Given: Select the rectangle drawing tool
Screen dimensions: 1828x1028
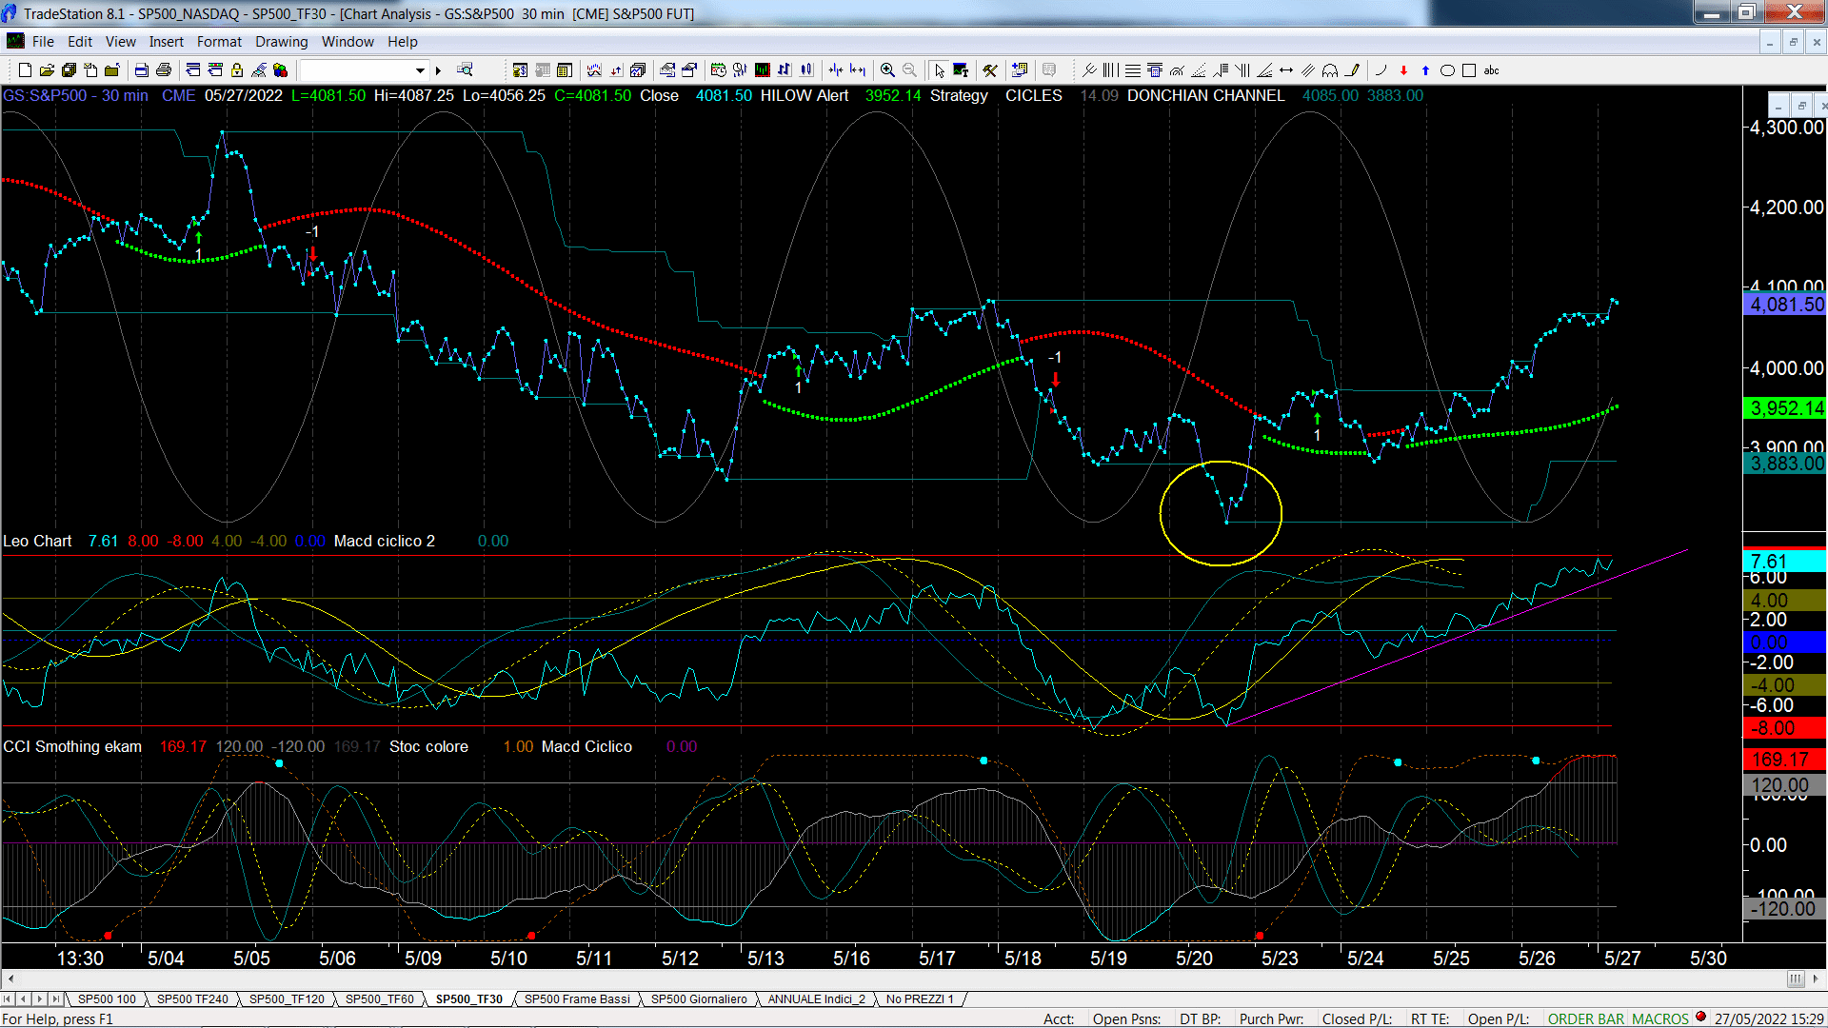Looking at the screenshot, I should (1469, 69).
